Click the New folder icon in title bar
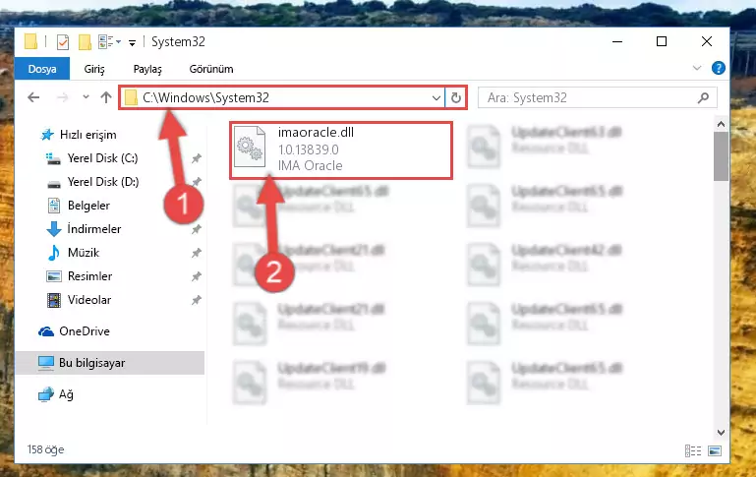Image resolution: width=756 pixels, height=477 pixels. 85,42
